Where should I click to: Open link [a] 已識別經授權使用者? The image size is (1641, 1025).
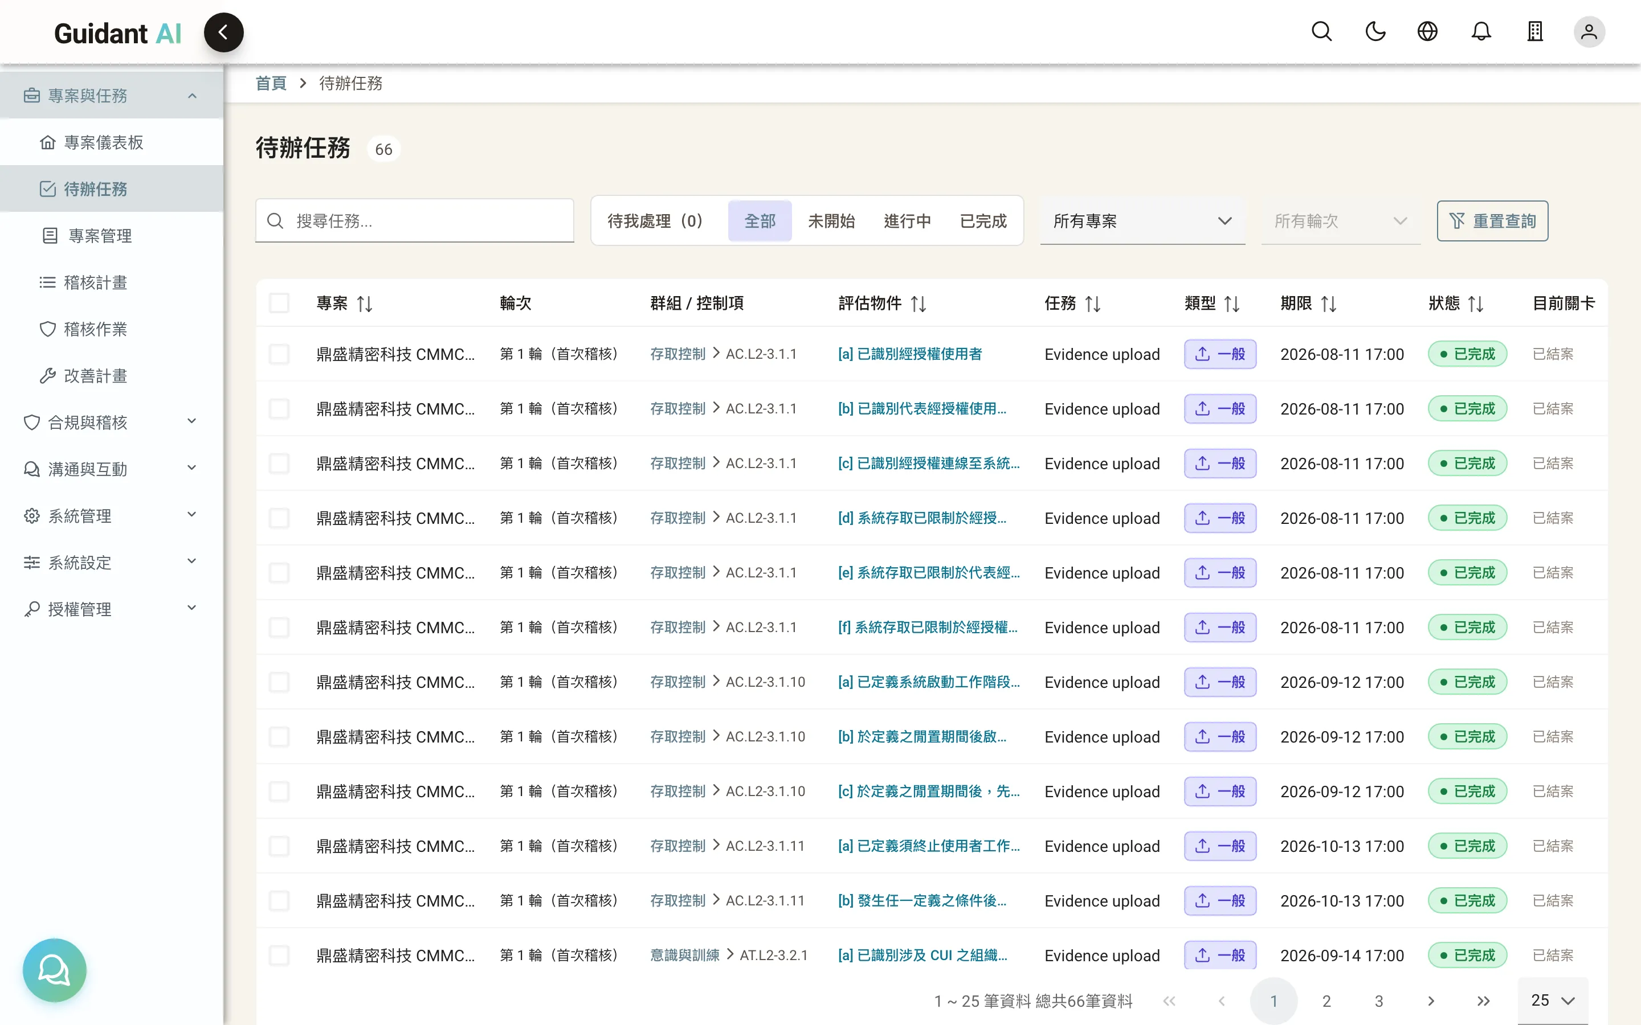coord(910,354)
